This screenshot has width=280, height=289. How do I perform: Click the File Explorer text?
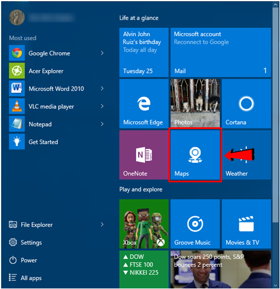pos(37,225)
